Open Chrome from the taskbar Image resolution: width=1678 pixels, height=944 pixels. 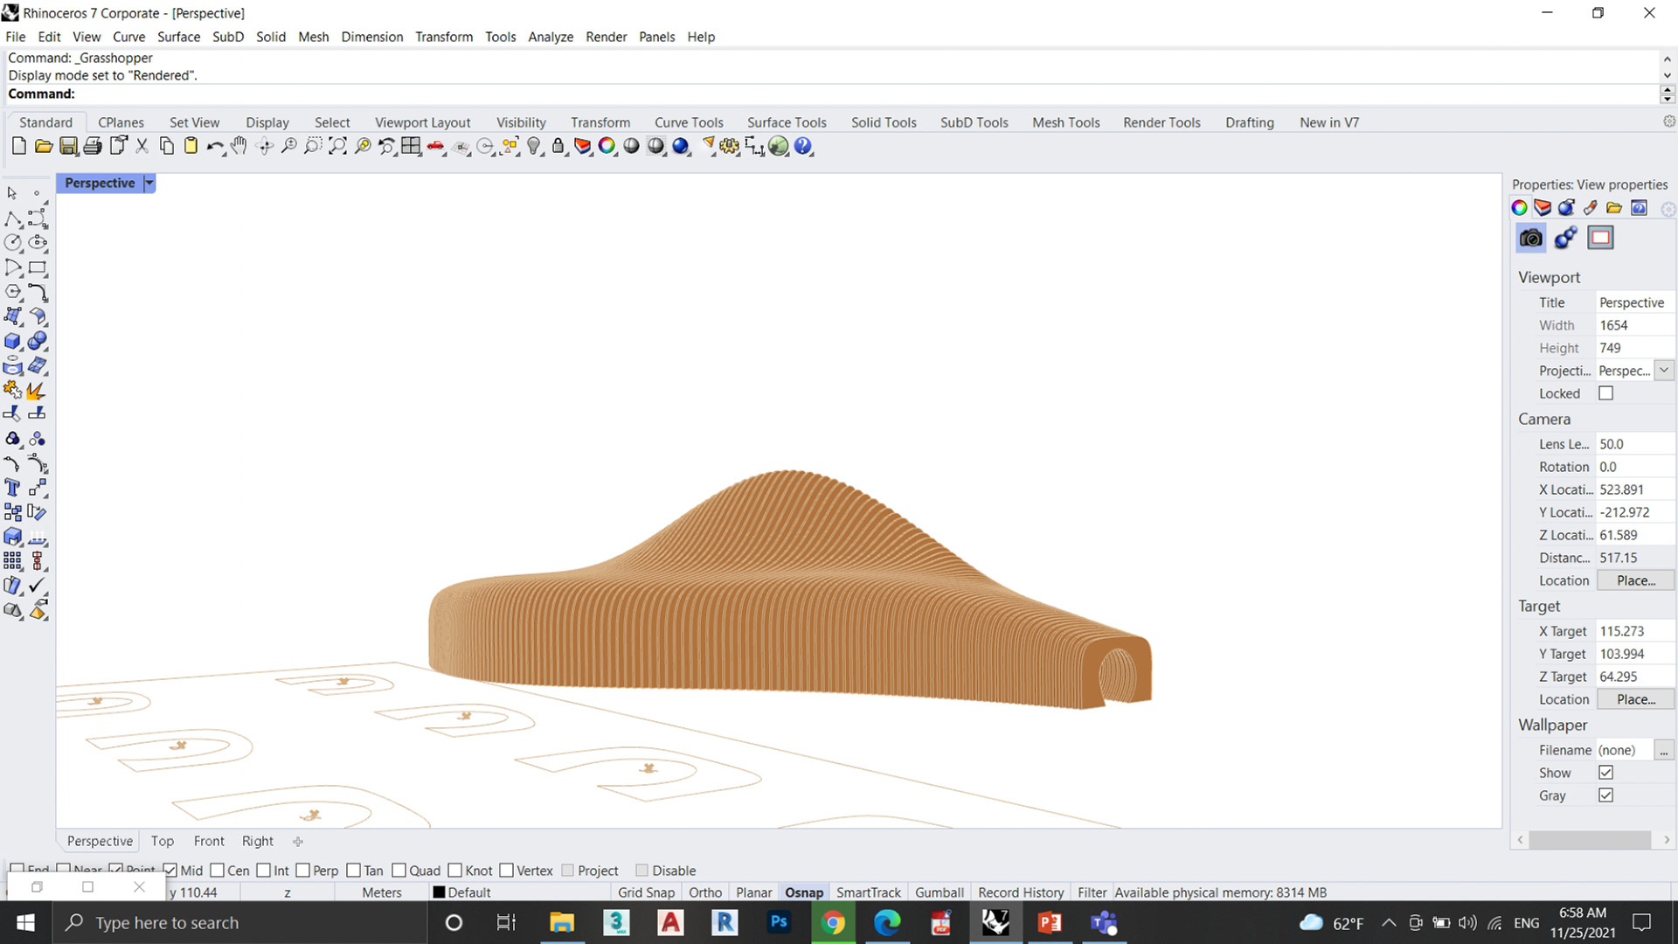833,922
